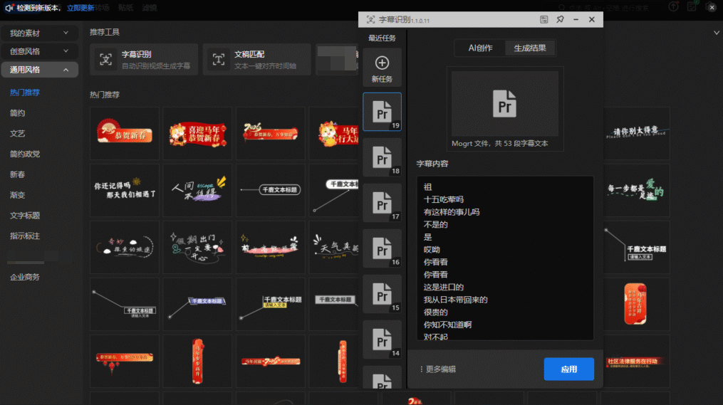Click the 最近任务 heading
This screenshot has width=723, height=405.
click(x=382, y=38)
